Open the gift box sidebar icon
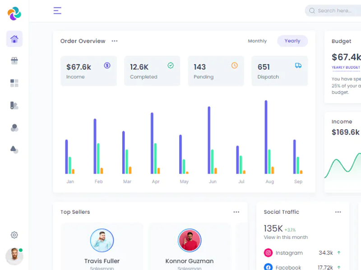 (x=14, y=61)
